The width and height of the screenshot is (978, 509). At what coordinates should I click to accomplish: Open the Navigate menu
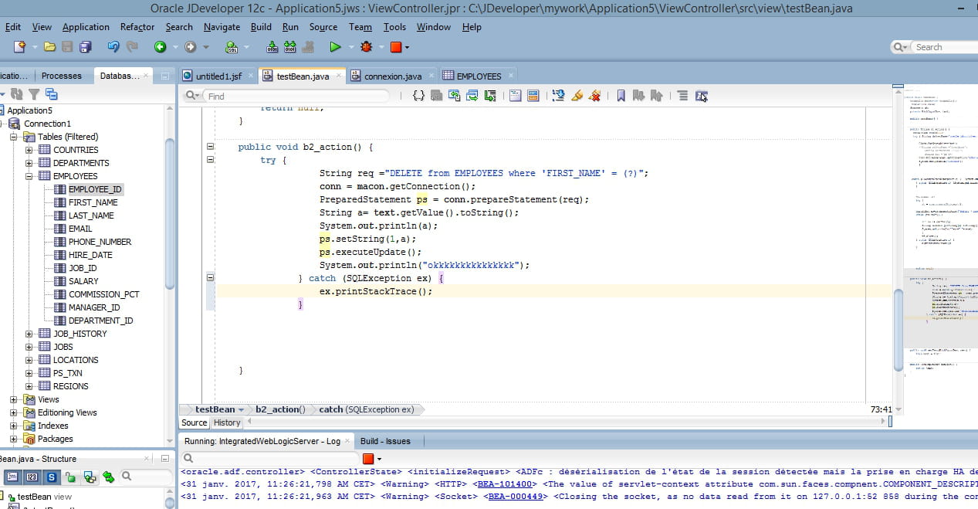tap(222, 27)
